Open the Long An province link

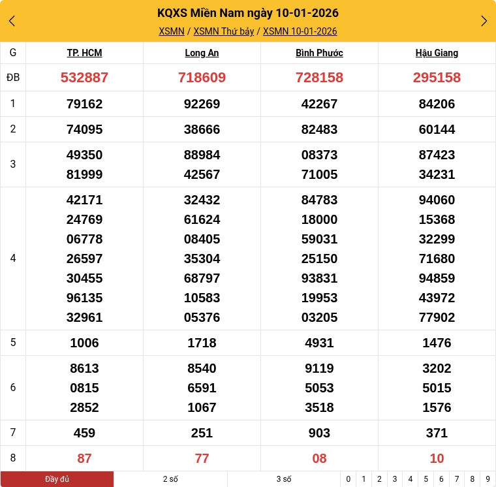202,53
